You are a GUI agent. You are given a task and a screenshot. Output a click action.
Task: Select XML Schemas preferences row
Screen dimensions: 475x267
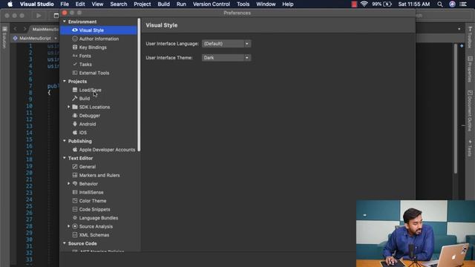click(99, 235)
